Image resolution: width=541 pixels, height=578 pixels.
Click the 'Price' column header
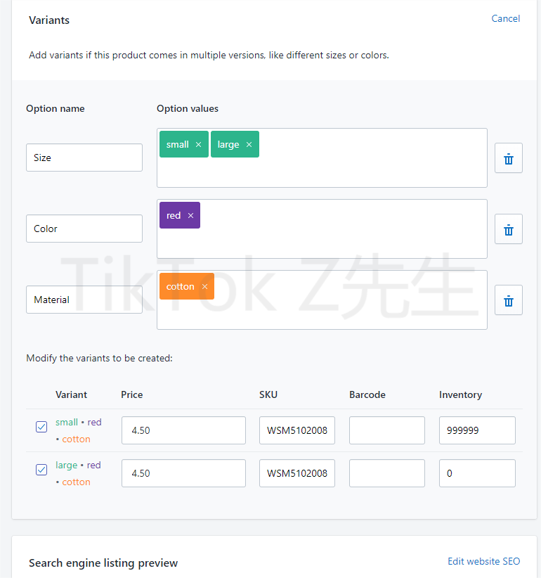pos(132,394)
